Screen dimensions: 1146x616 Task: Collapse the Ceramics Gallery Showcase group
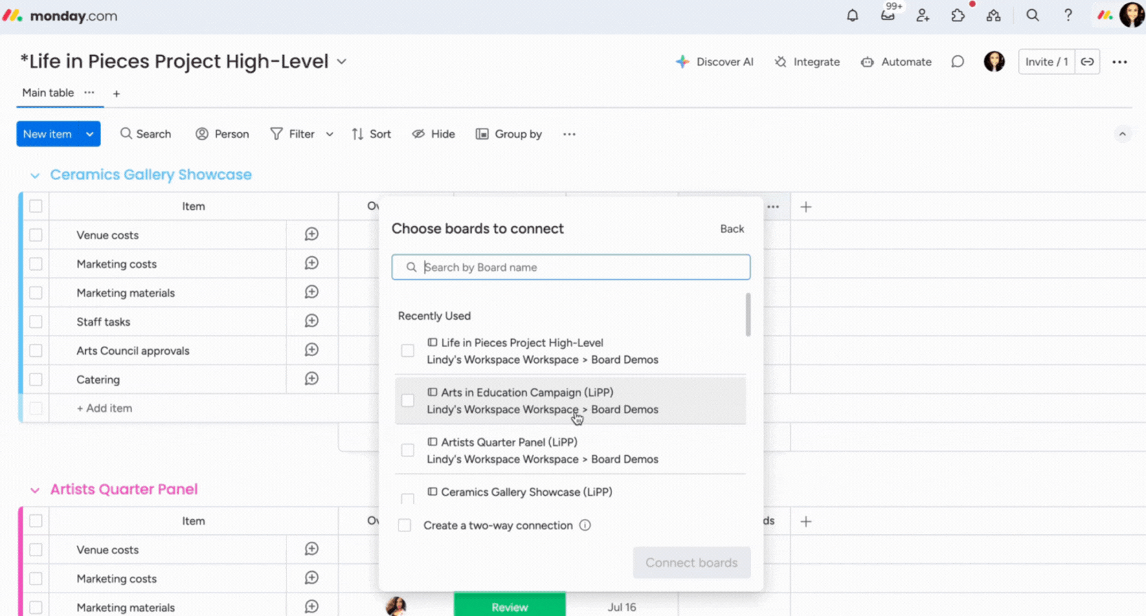(35, 175)
